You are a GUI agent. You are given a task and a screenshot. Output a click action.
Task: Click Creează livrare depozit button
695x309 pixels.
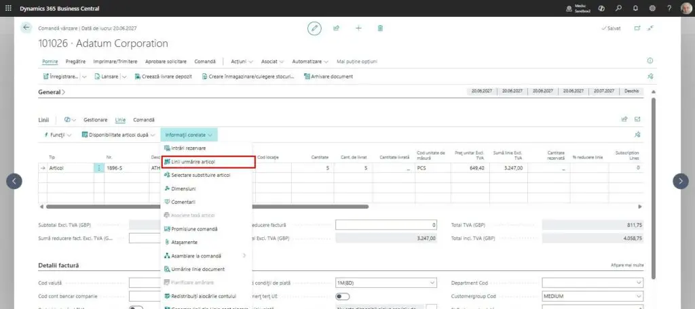(x=163, y=77)
